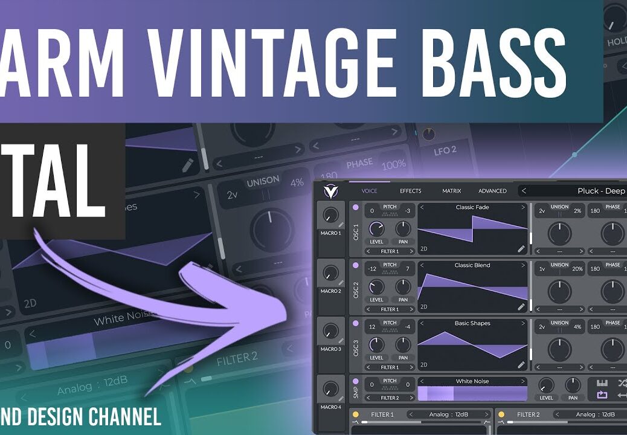
Task: Click the stack bars icon under OSC 1 UNISON
Action: click(x=559, y=214)
